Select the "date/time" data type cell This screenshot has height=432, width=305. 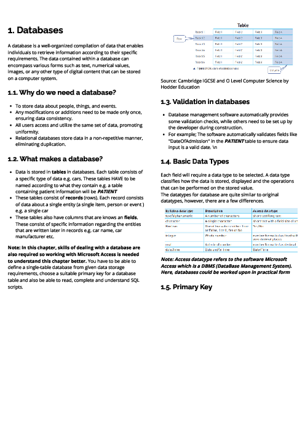click(172, 250)
